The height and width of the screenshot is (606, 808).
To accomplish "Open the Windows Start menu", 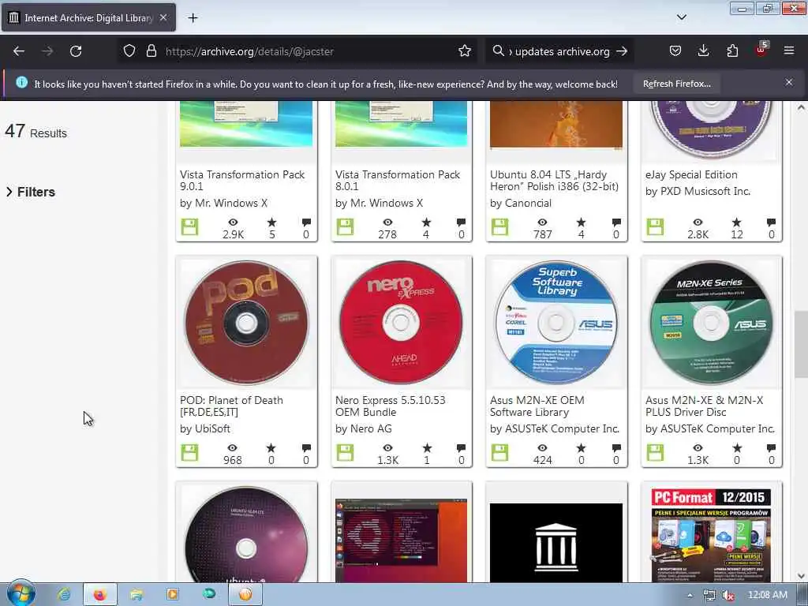I will [x=21, y=594].
